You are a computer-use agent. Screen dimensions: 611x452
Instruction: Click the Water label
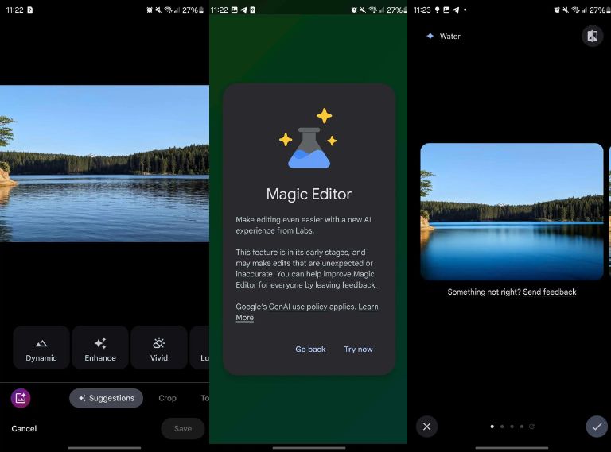(x=450, y=37)
